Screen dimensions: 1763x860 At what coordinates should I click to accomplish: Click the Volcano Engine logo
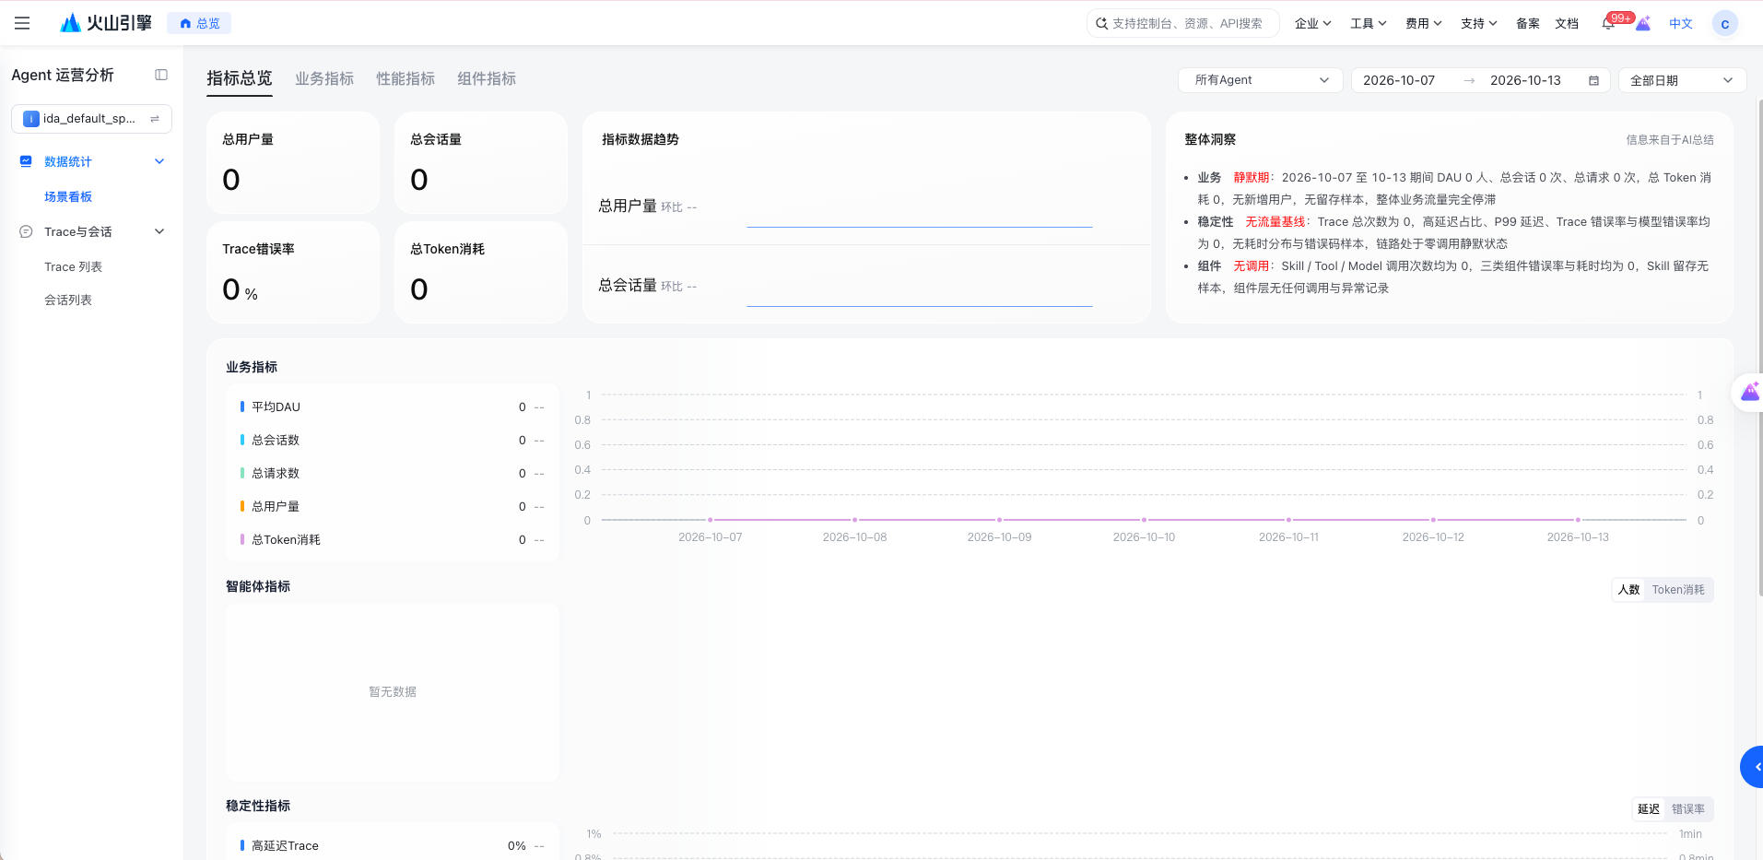(x=106, y=23)
